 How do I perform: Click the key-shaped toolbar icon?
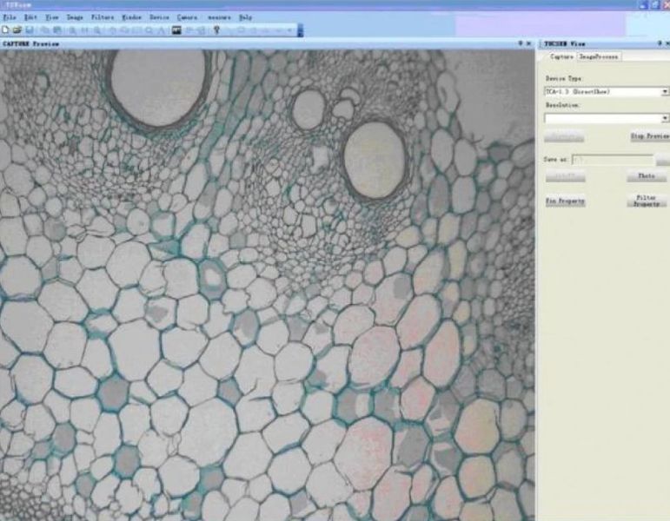pyautogui.click(x=216, y=30)
